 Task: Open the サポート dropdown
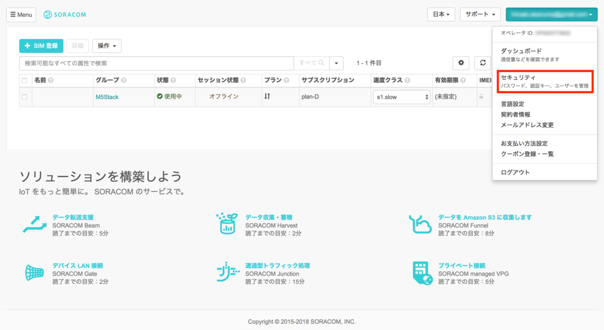(x=480, y=14)
